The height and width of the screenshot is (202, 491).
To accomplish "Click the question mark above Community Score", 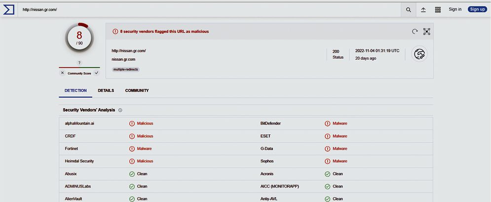I will pyautogui.click(x=79, y=63).
